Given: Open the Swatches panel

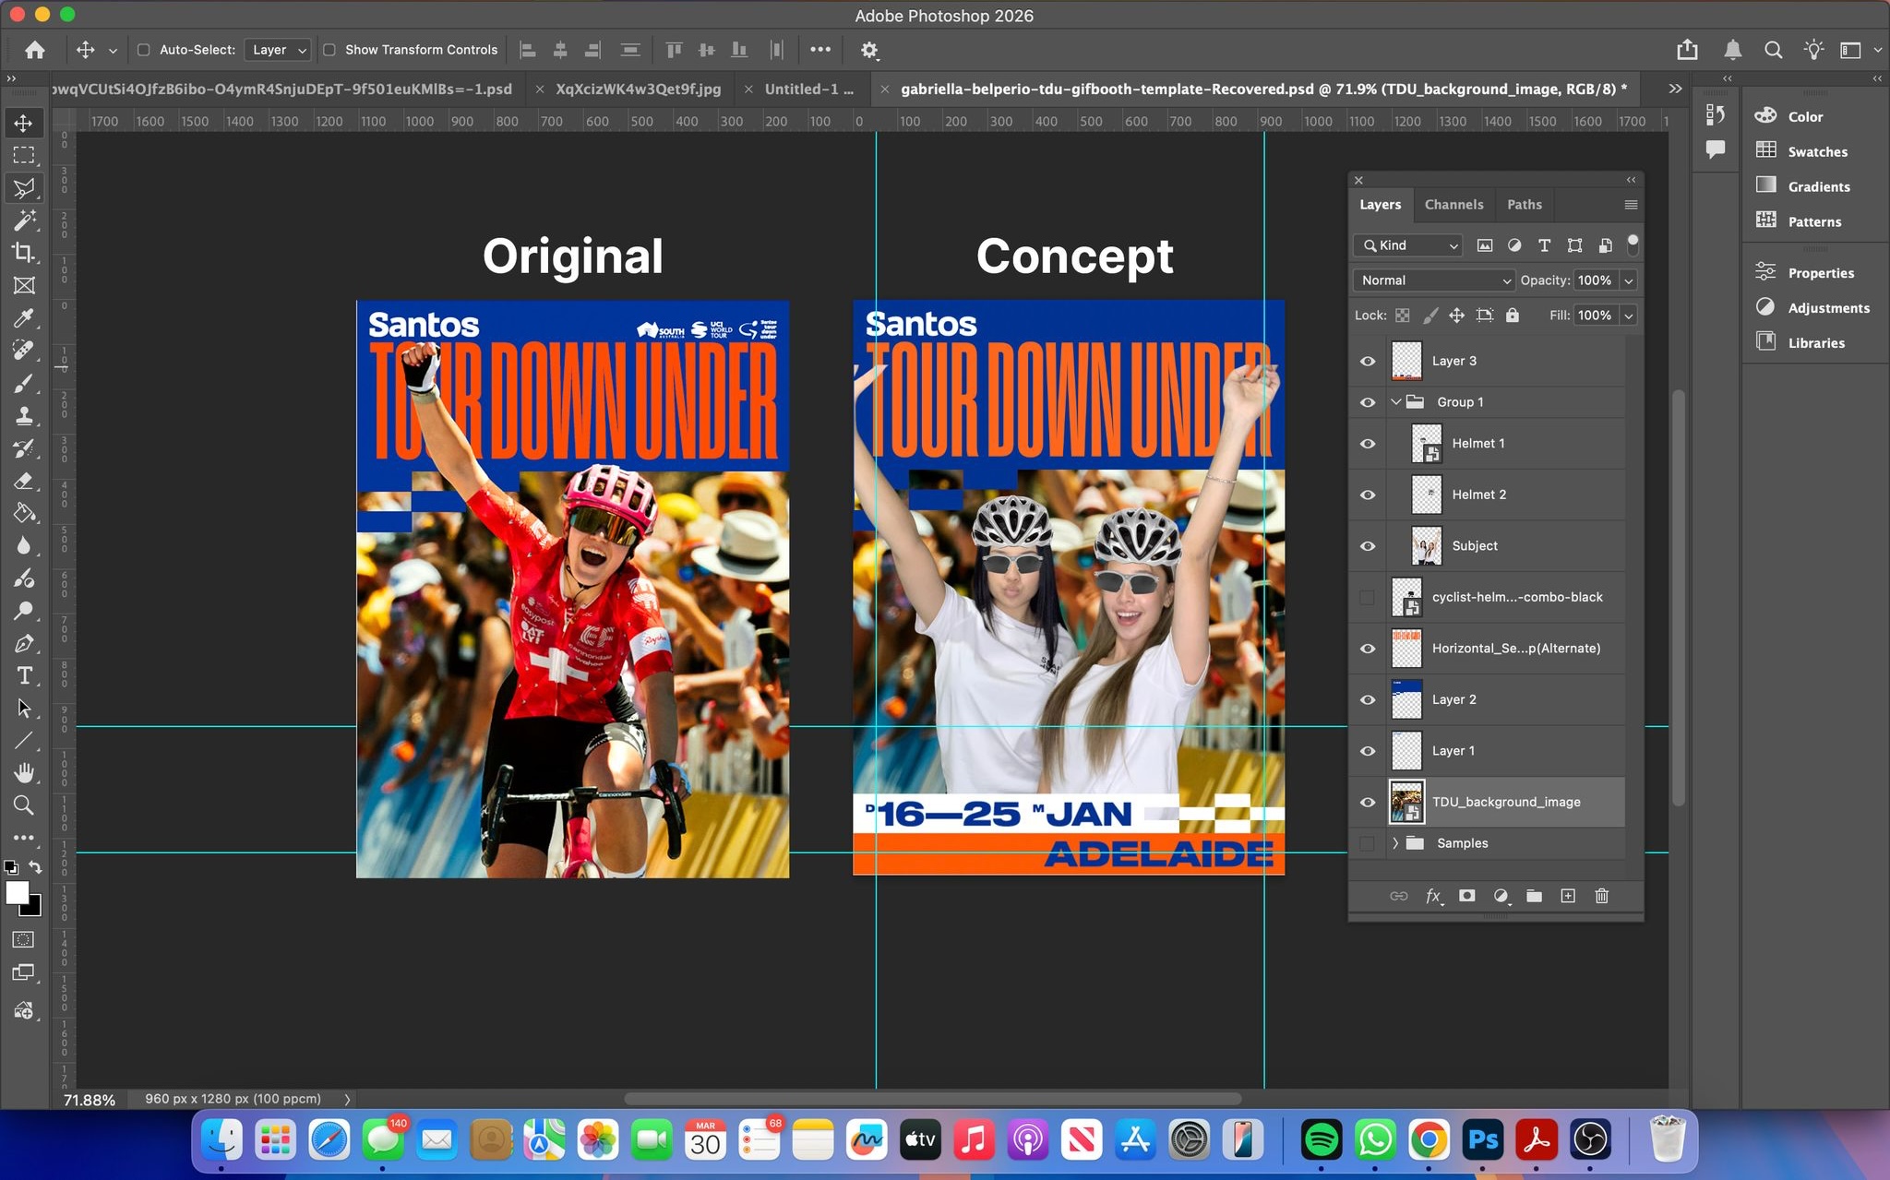Looking at the screenshot, I should (1817, 152).
